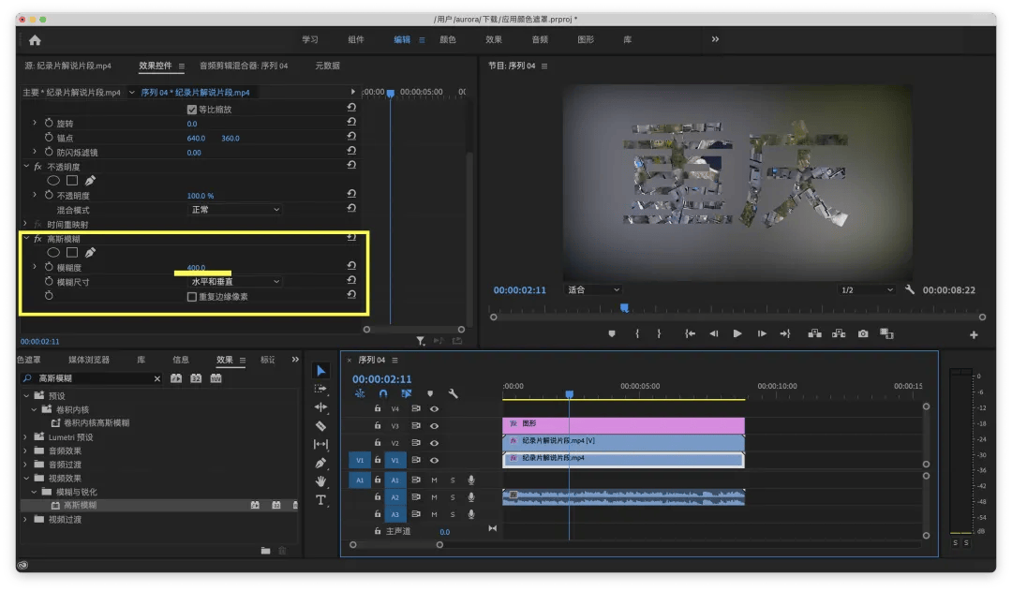
Task: Choose the Ripple Edit tool
Action: 320,407
